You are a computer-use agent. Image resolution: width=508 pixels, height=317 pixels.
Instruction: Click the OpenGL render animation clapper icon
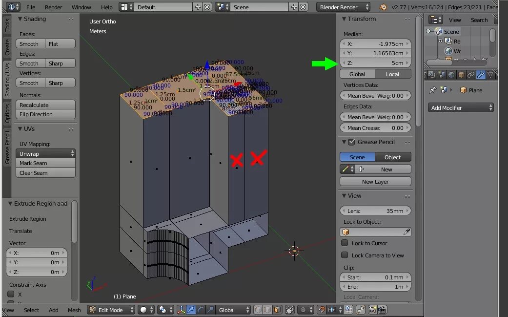click(382, 310)
